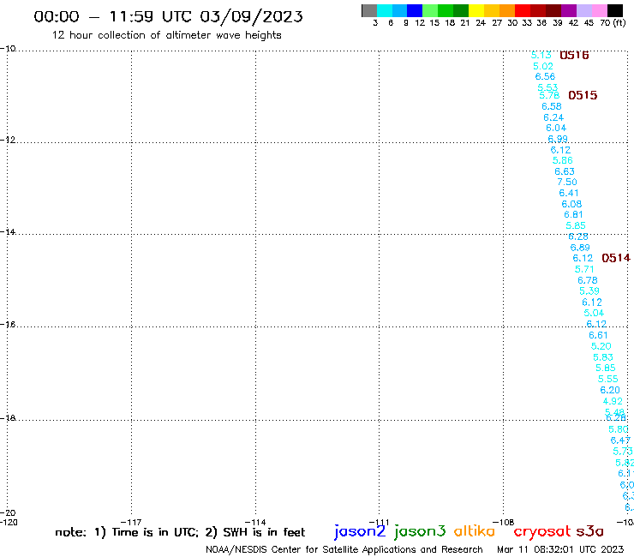Click the 6.81 wave height value
This screenshot has width=634, height=557.
(x=573, y=215)
